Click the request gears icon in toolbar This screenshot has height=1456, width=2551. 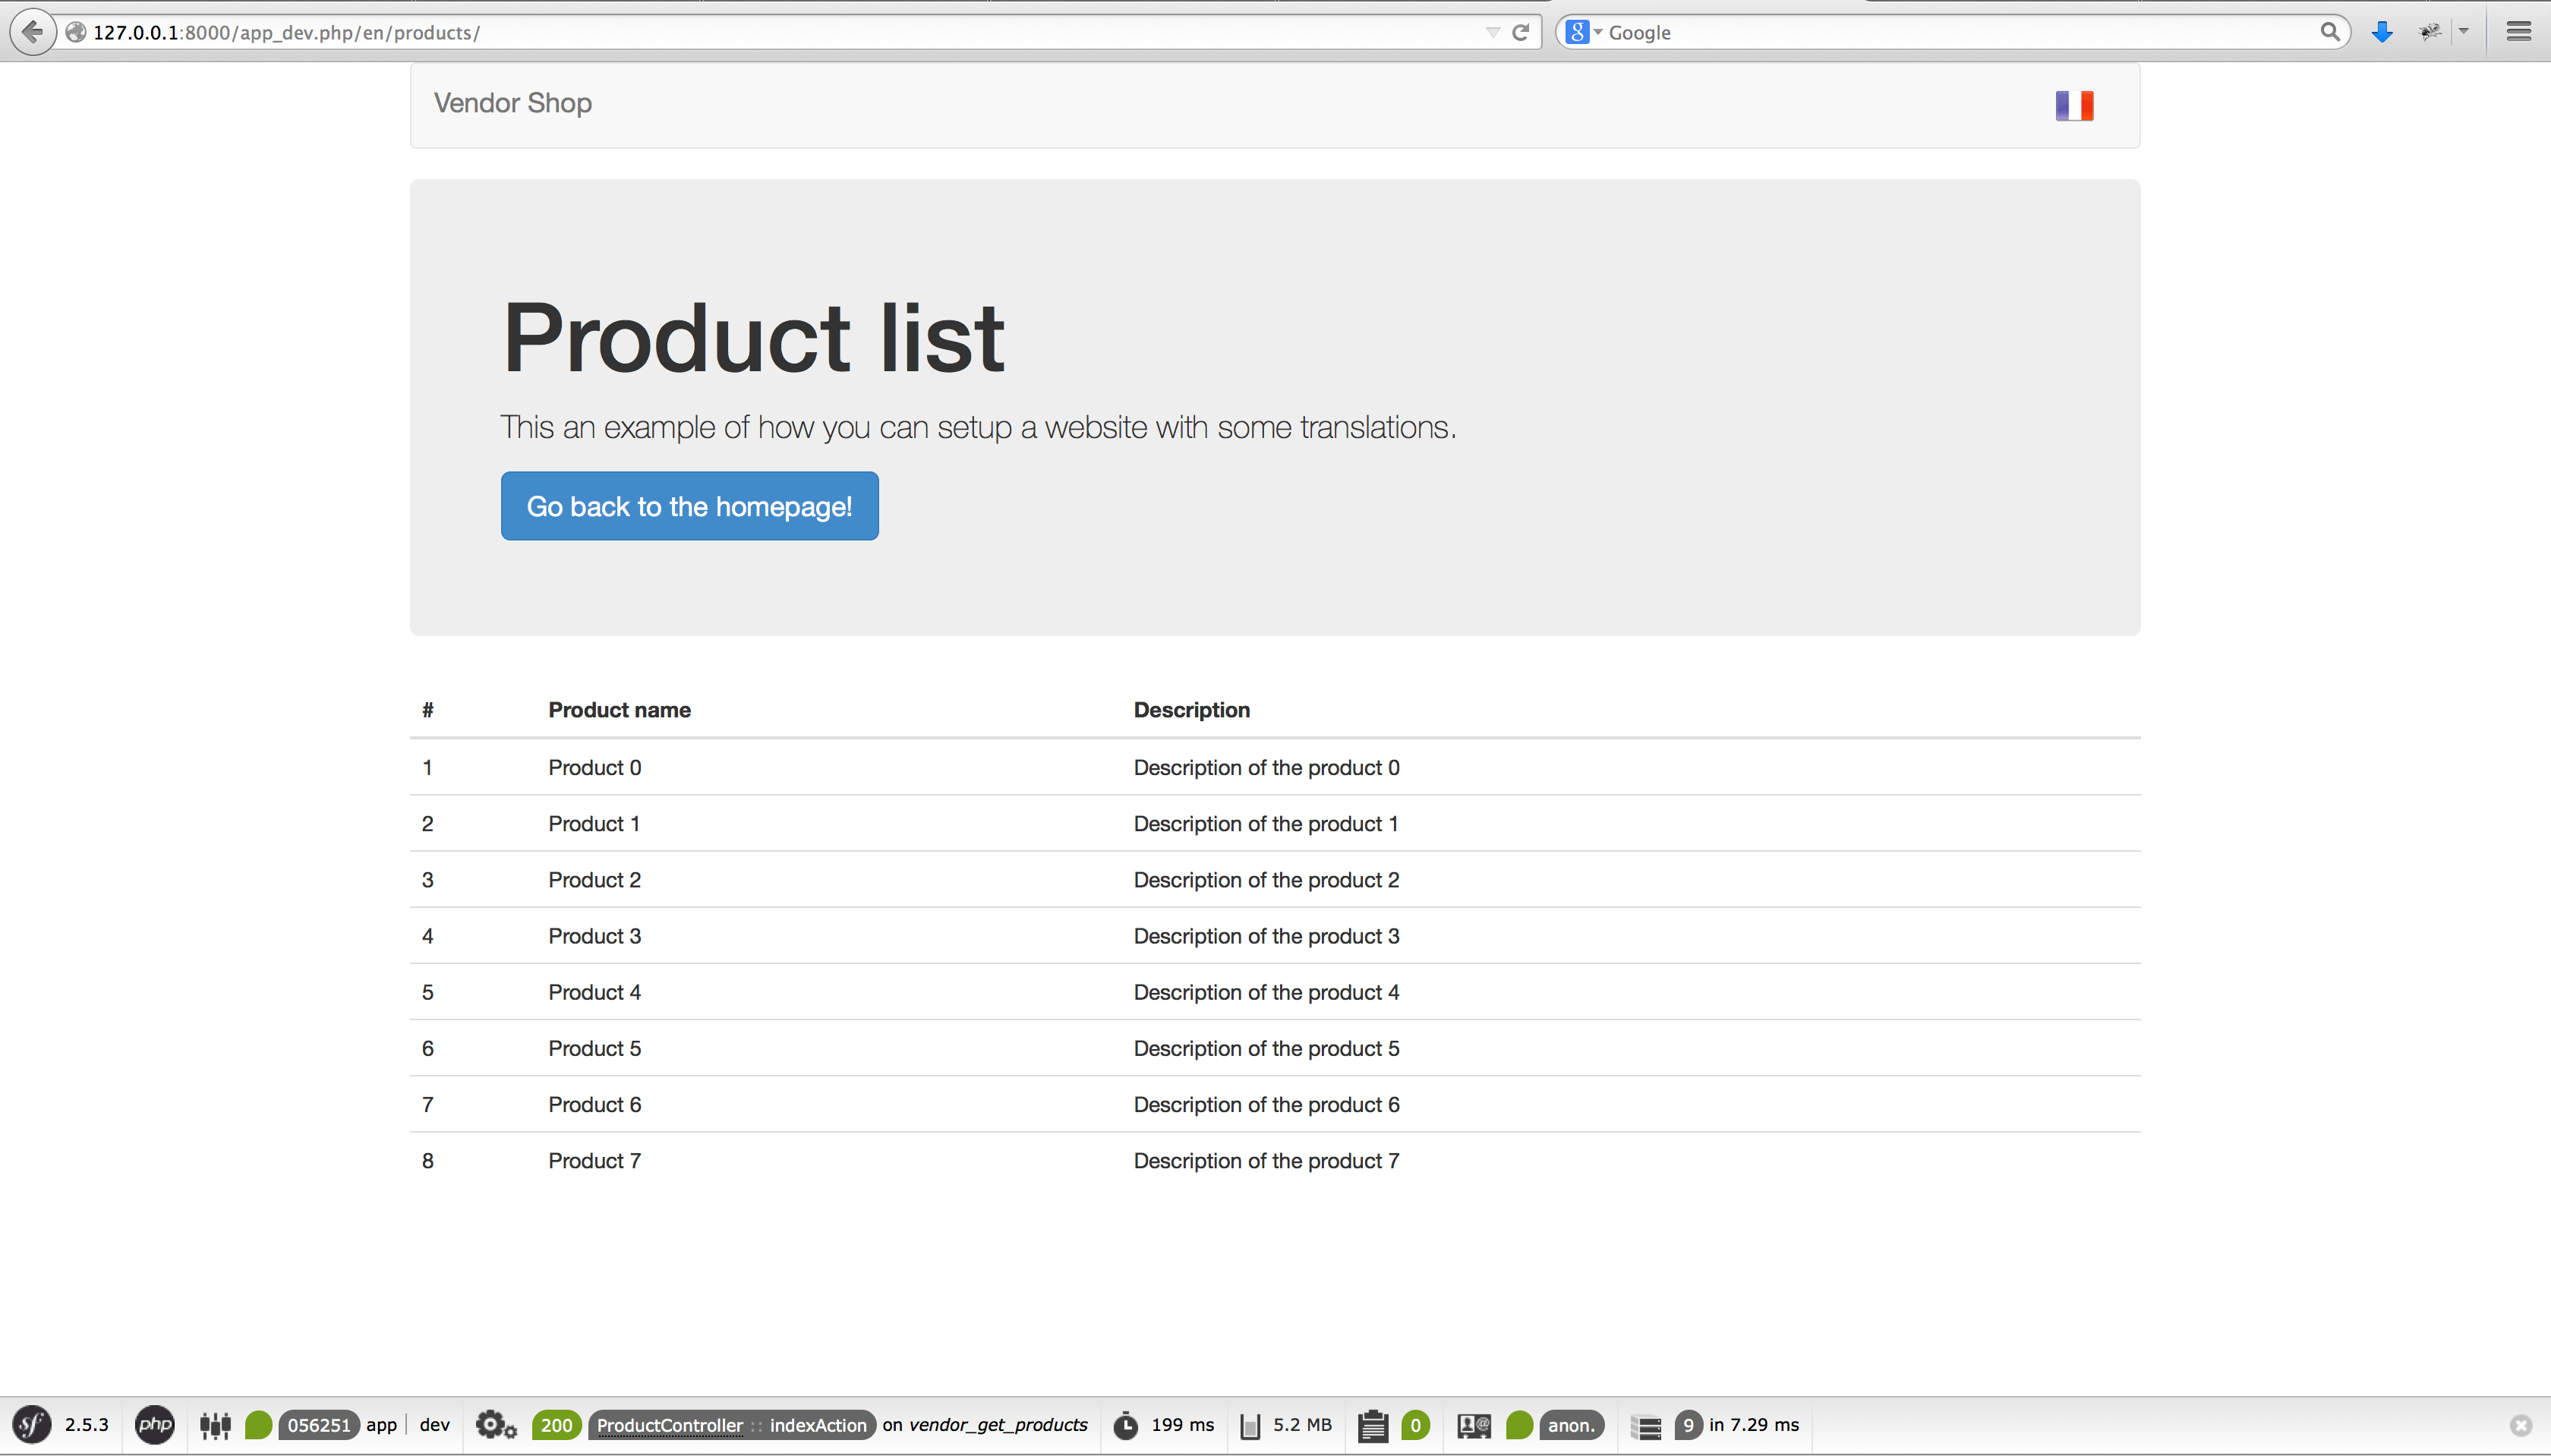[x=495, y=1424]
